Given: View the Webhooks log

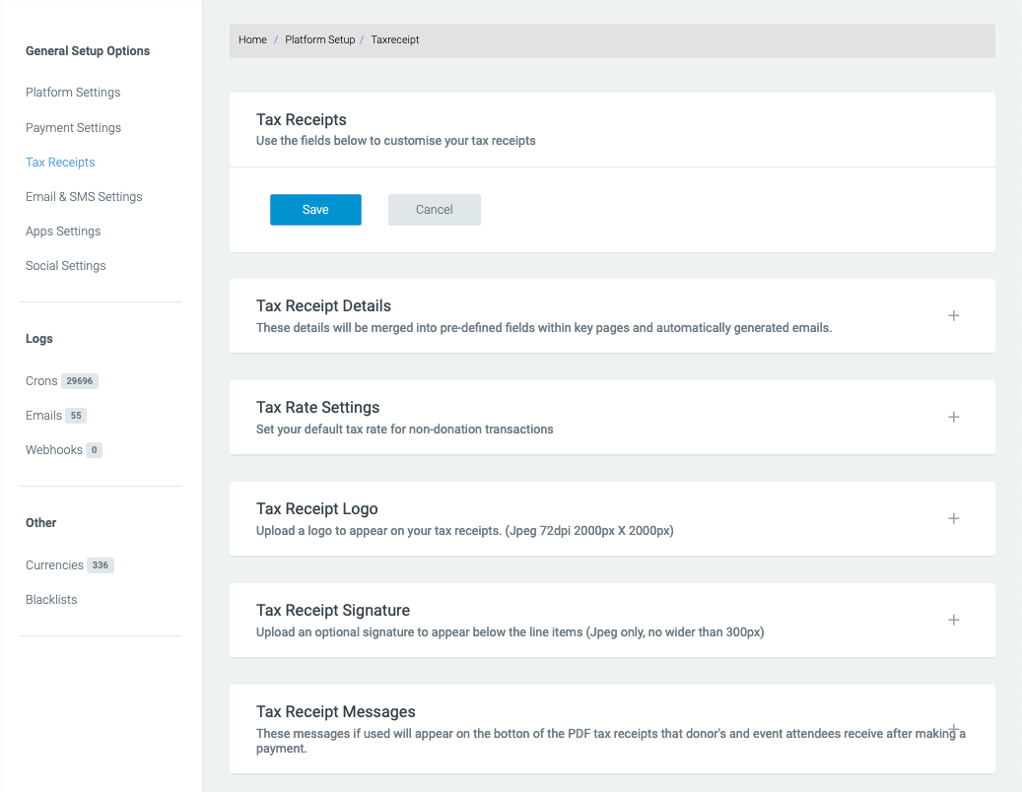Looking at the screenshot, I should [x=53, y=450].
